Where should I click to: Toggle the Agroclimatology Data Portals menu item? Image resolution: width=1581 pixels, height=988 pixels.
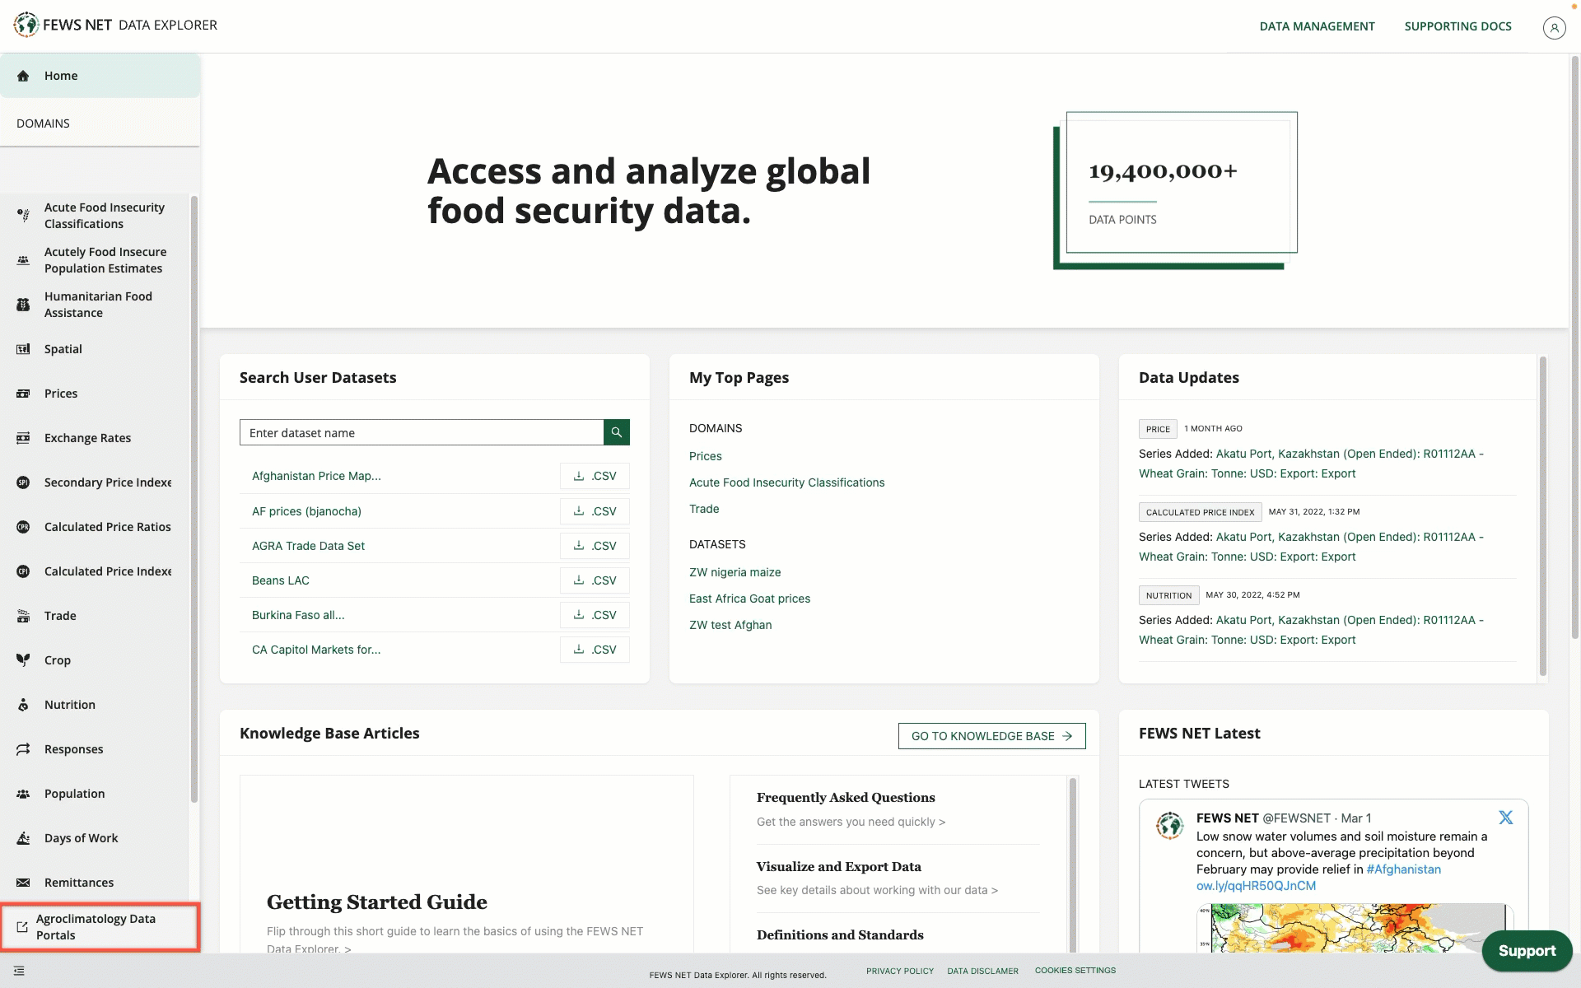point(100,925)
